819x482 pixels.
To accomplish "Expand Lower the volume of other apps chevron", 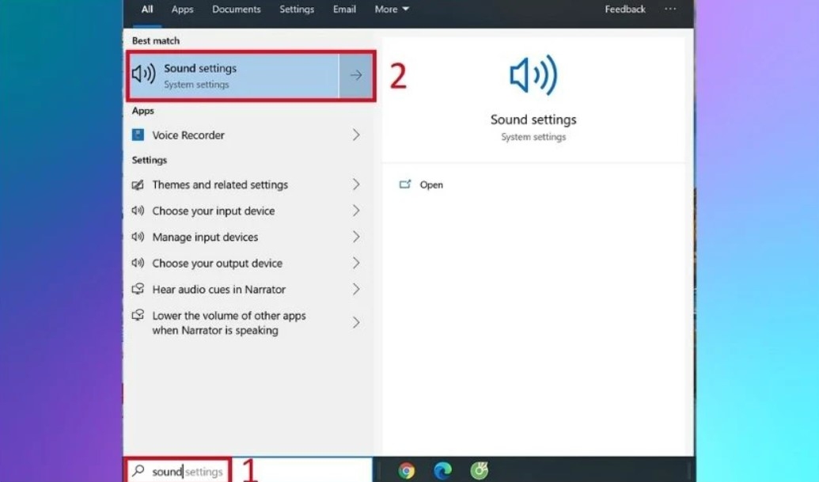I will [356, 323].
